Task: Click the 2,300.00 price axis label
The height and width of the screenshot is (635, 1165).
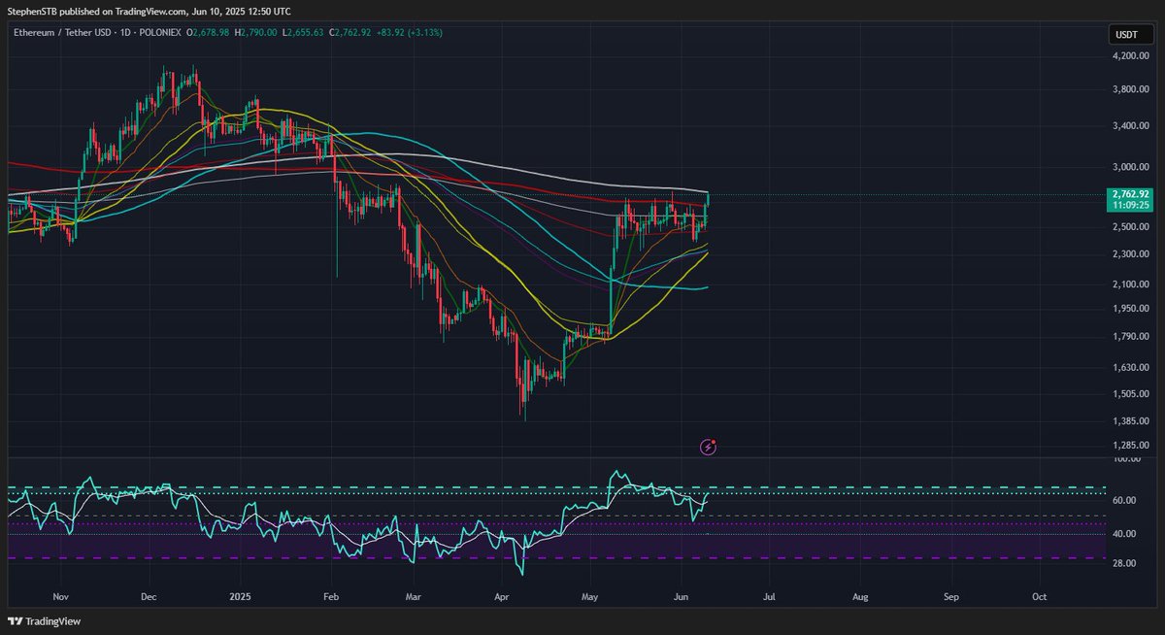Action: tap(1131, 253)
